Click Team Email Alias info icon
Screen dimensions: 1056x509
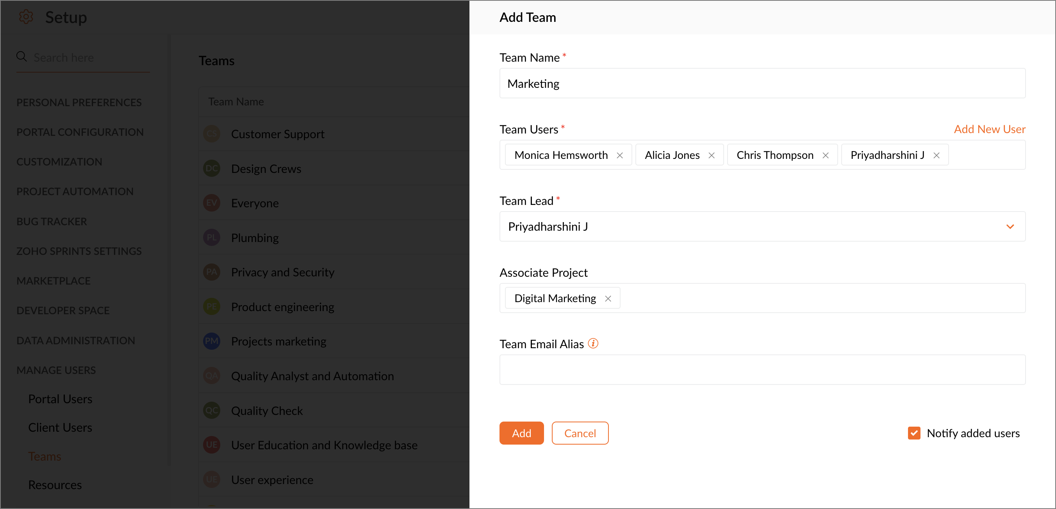[593, 343]
